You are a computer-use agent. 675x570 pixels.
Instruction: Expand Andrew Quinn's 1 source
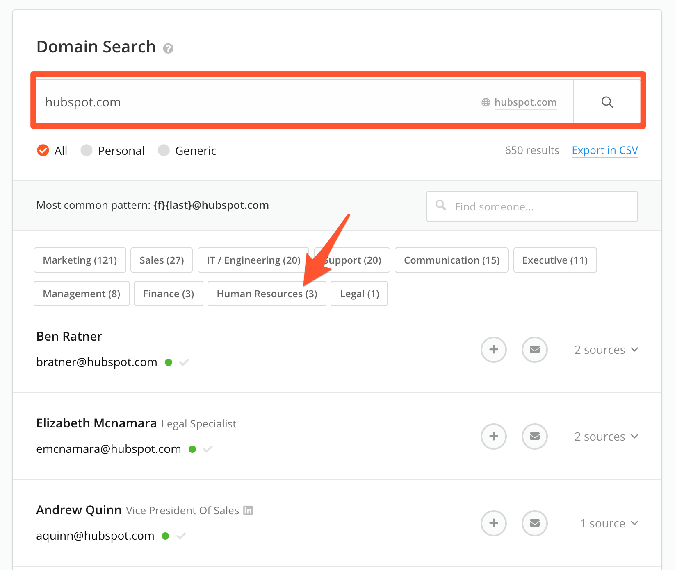[x=609, y=523]
